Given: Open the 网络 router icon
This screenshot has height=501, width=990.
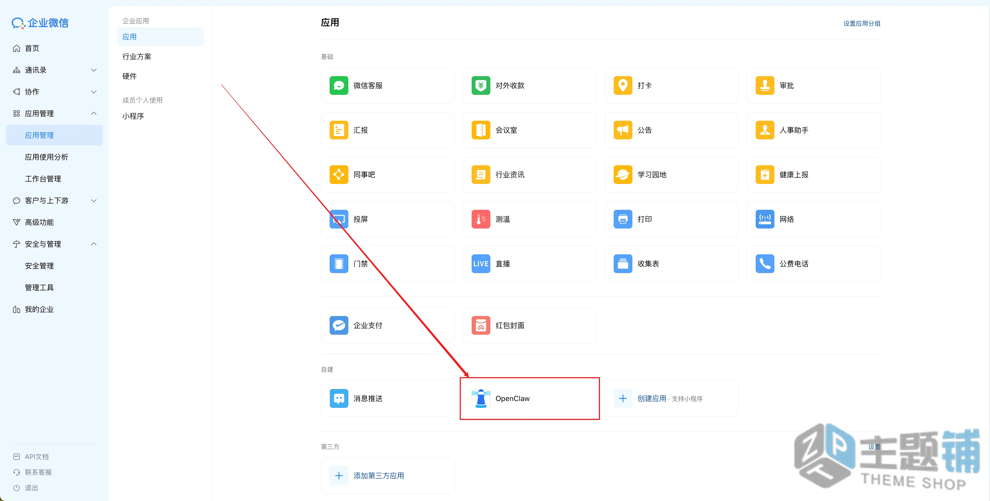Looking at the screenshot, I should [x=765, y=219].
